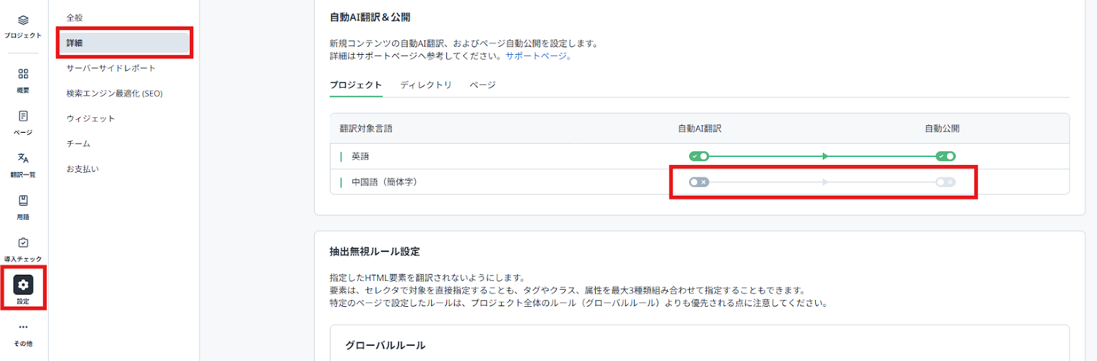Open the 概要 overview icon

point(23,74)
